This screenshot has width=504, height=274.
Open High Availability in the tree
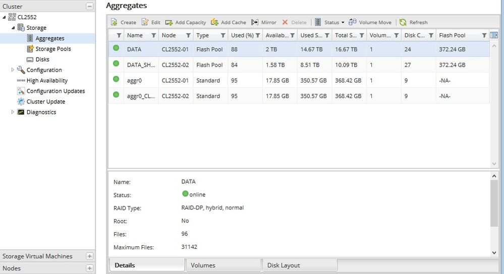pyautogui.click(x=47, y=80)
